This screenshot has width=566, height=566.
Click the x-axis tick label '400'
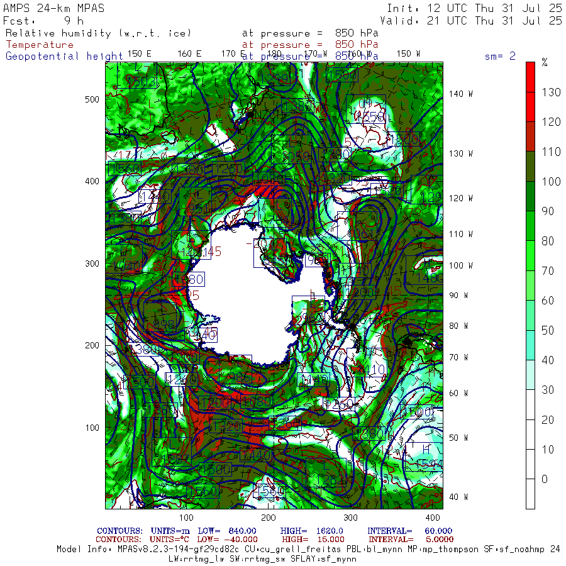point(433,518)
